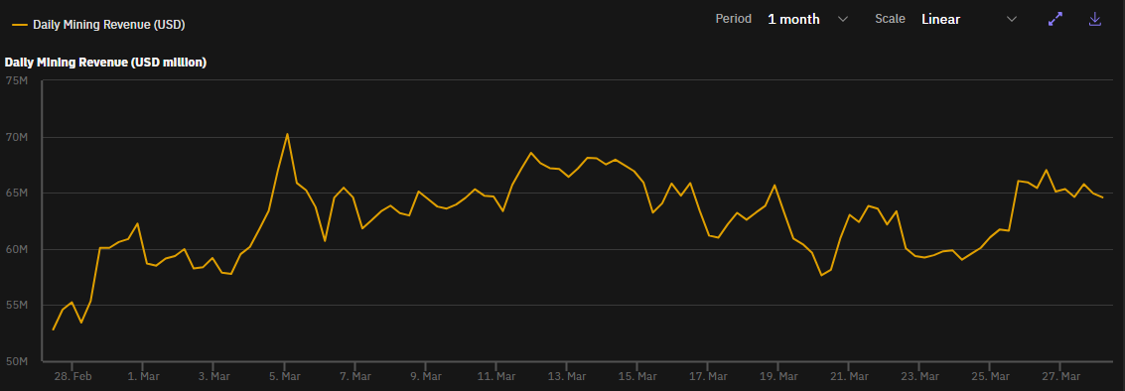1125x391 pixels.
Task: Click the 60M y-axis label
Action: 16,249
